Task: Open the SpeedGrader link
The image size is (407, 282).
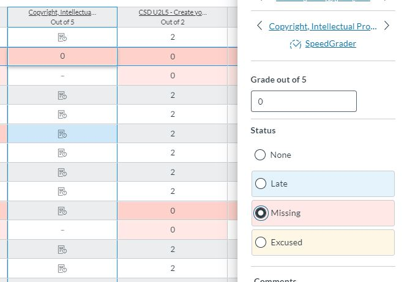Action: coord(330,44)
